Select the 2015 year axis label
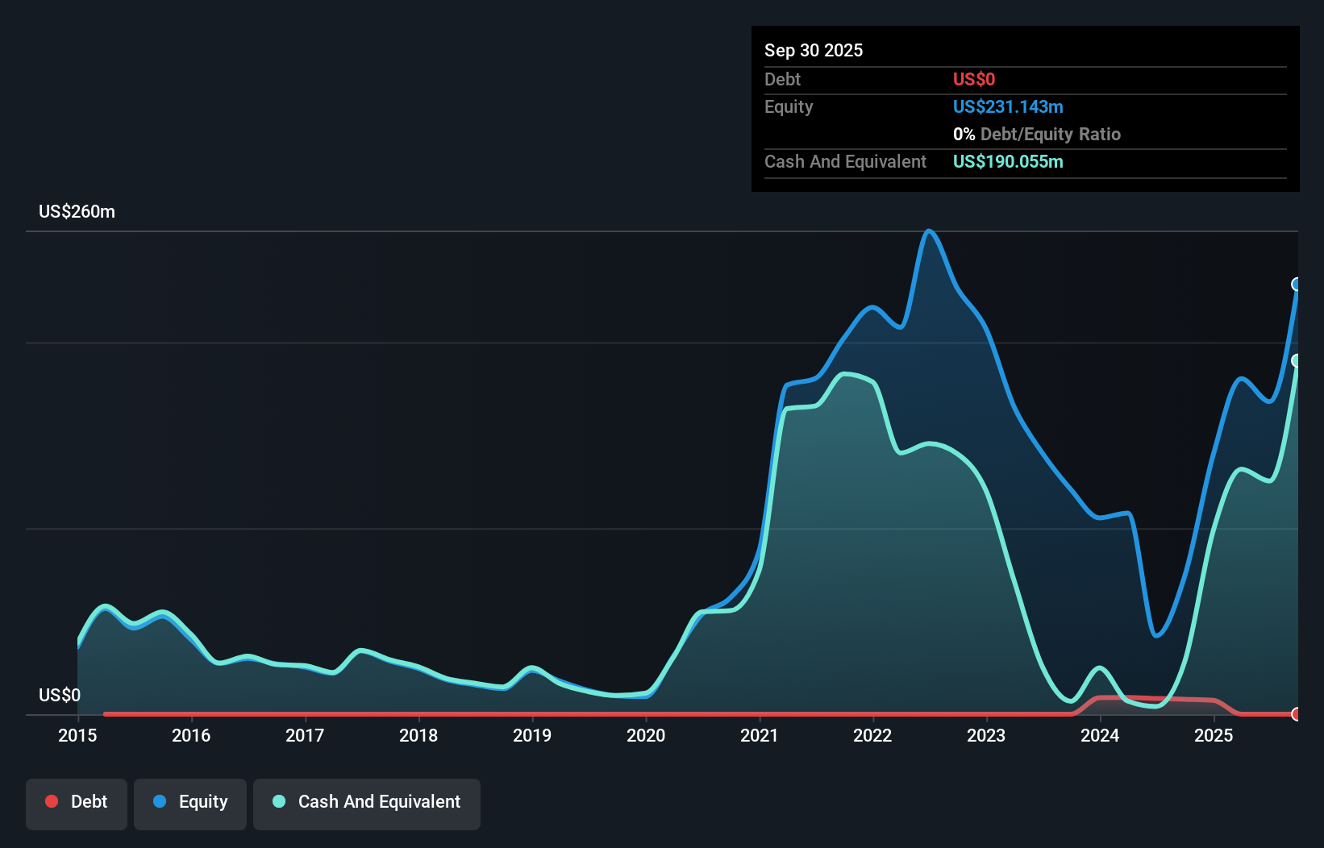Screen dimensions: 1324x848 coord(77,736)
